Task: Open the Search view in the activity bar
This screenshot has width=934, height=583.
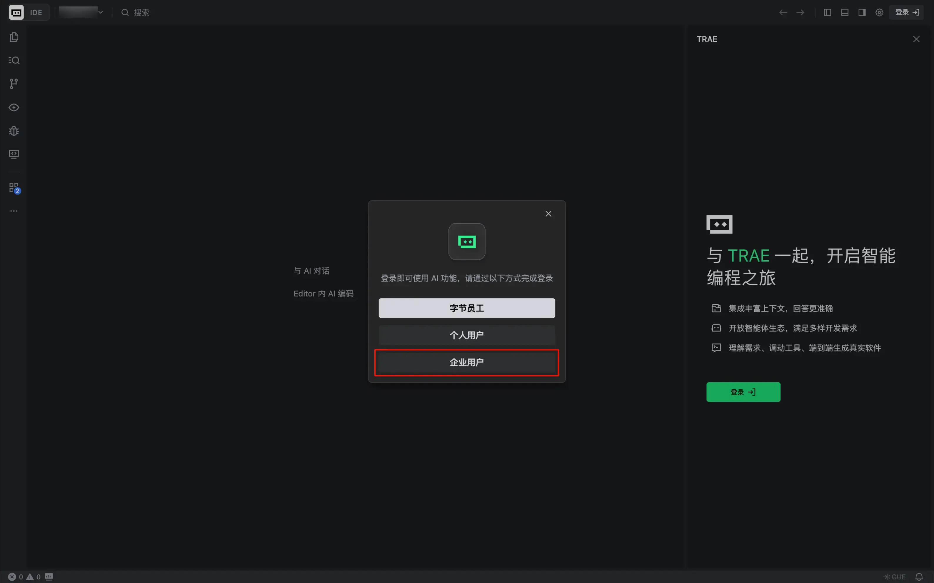Action: point(14,60)
